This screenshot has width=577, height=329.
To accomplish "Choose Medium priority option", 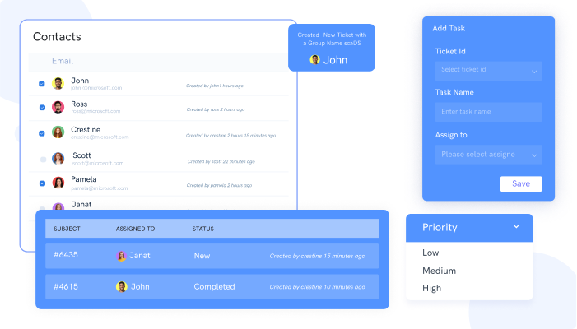I will pyautogui.click(x=439, y=271).
